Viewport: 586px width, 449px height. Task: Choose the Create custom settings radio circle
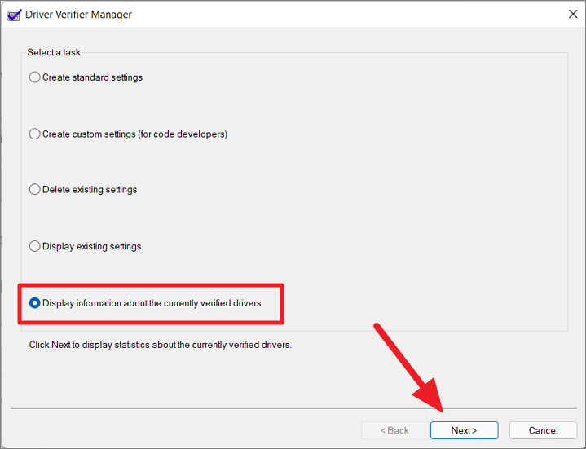point(35,134)
